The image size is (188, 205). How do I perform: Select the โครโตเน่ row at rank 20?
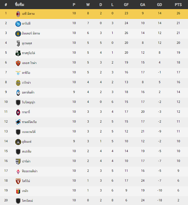point(94,200)
